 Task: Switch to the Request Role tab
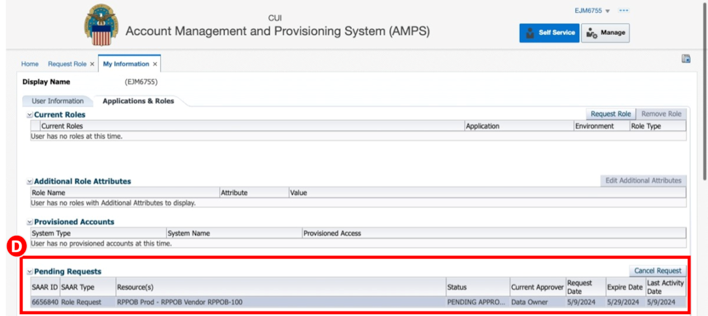(x=67, y=65)
